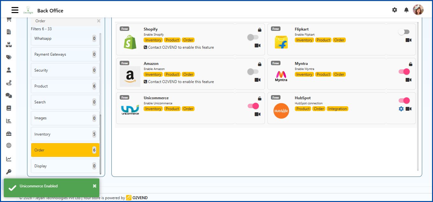Click the lock icon on Amazon card
The width and height of the screenshot is (433, 202).
pyautogui.click(x=259, y=63)
